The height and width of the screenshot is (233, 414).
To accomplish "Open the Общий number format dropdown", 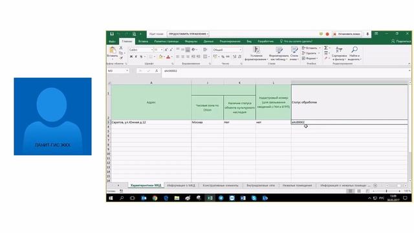I will pos(240,50).
